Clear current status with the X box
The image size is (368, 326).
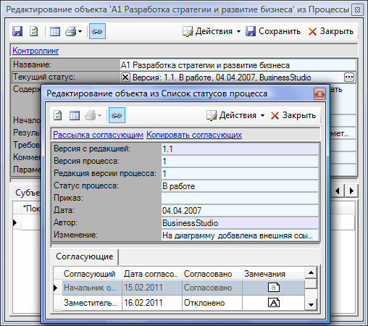pyautogui.click(x=125, y=78)
